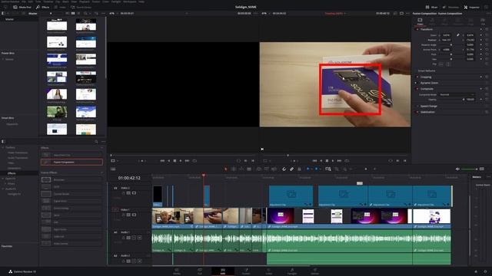Click the Zoom link chain icon in Inspector
Image resolution: width=492 pixels, height=276 pixels.
458,35
